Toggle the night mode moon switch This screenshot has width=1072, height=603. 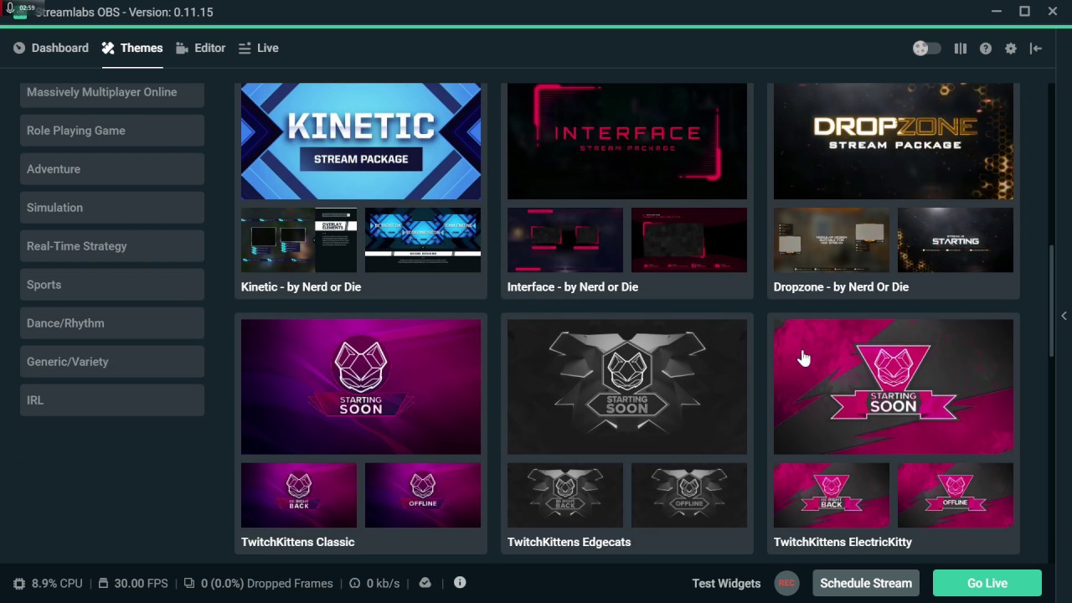pos(926,49)
